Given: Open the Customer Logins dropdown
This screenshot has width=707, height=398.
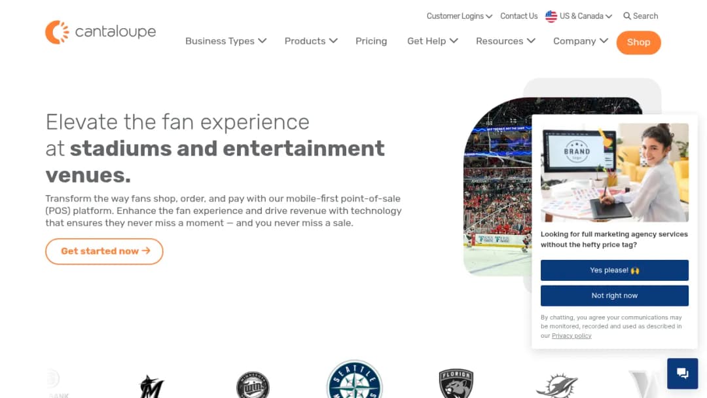Looking at the screenshot, I should (x=460, y=16).
